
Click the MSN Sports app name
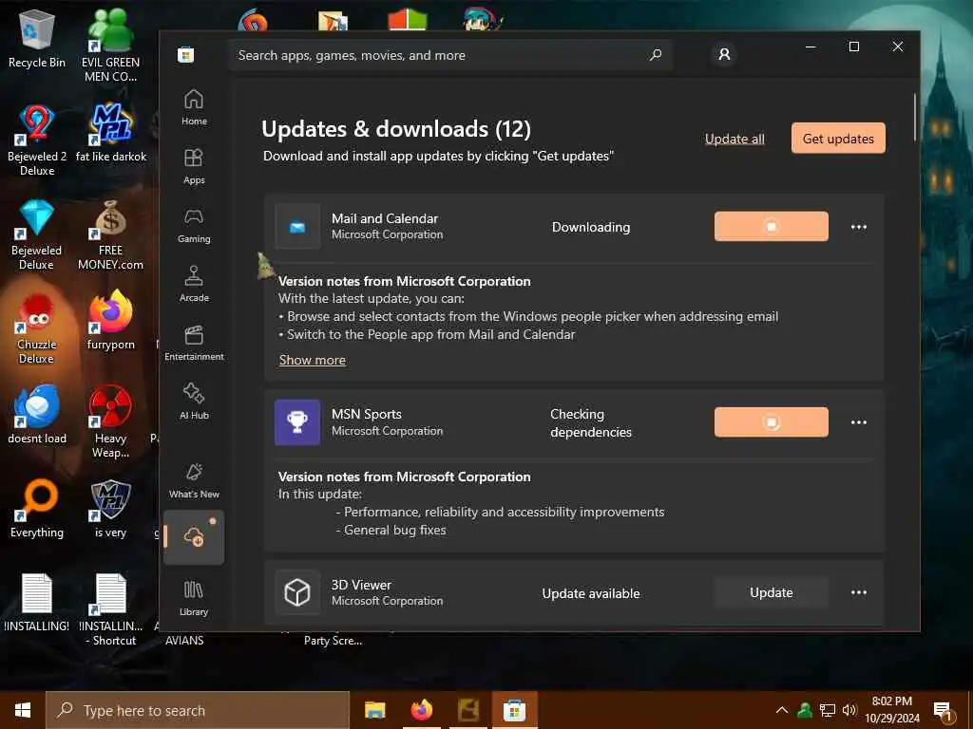click(366, 414)
